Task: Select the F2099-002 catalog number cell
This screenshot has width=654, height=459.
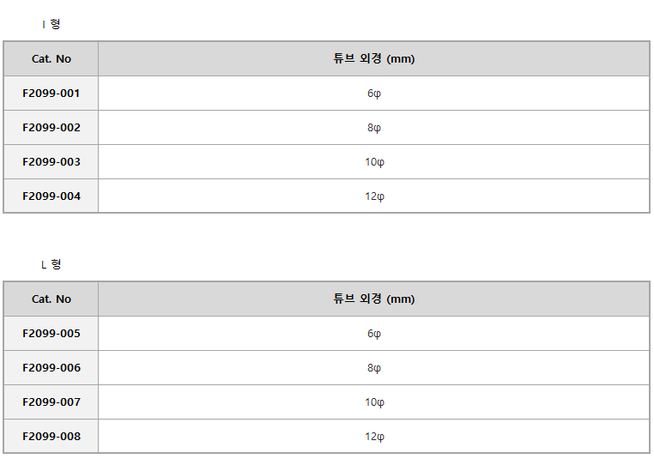Action: pyautogui.click(x=51, y=128)
